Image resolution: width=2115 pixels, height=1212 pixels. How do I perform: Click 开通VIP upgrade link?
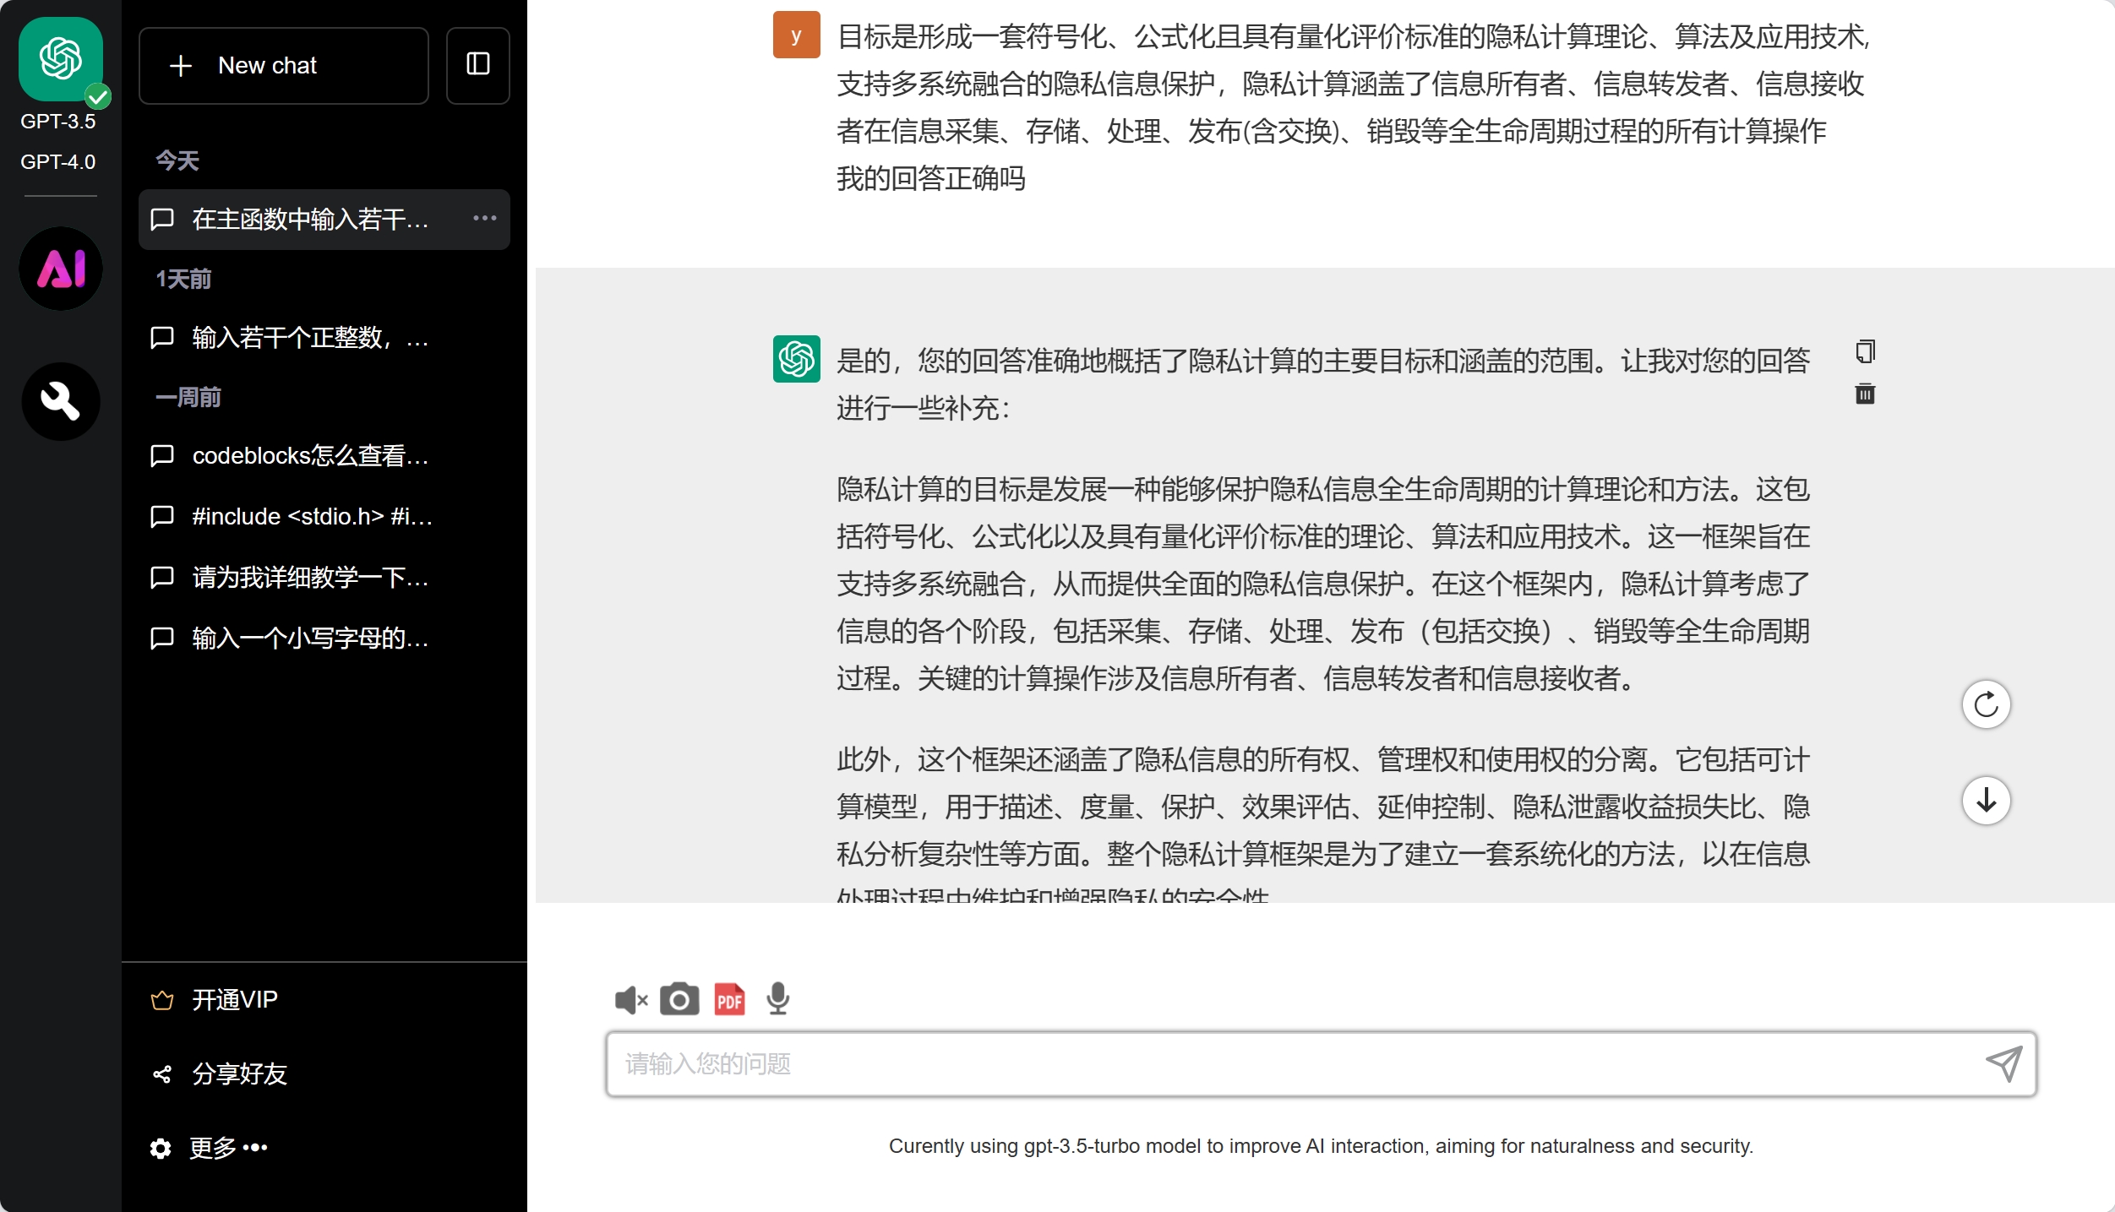click(x=234, y=1000)
